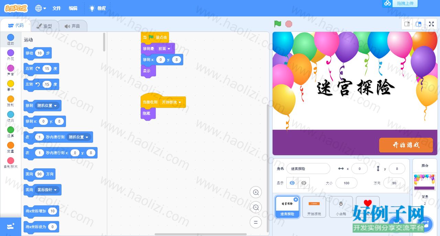
Task: Select the 事件 events category
Action: [x=11, y=86]
